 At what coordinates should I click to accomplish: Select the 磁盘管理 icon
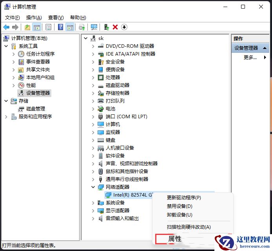[x=21, y=109]
